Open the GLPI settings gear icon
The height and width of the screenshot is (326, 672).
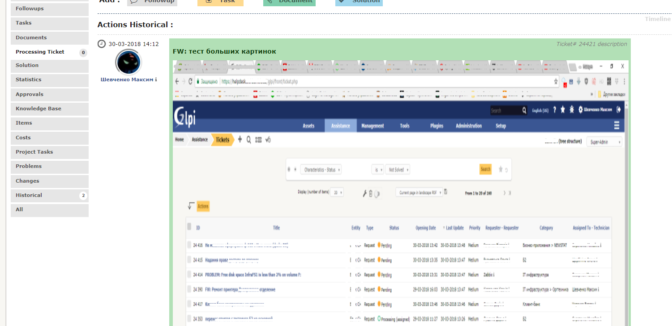580,109
